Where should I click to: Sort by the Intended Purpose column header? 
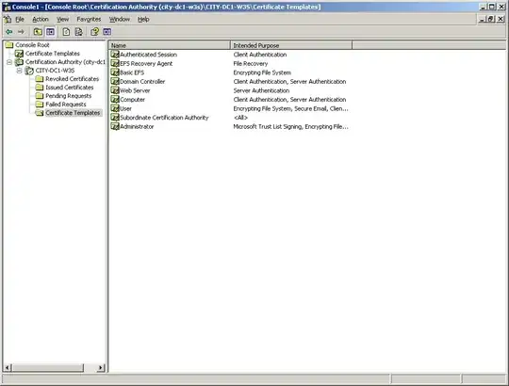click(x=291, y=45)
